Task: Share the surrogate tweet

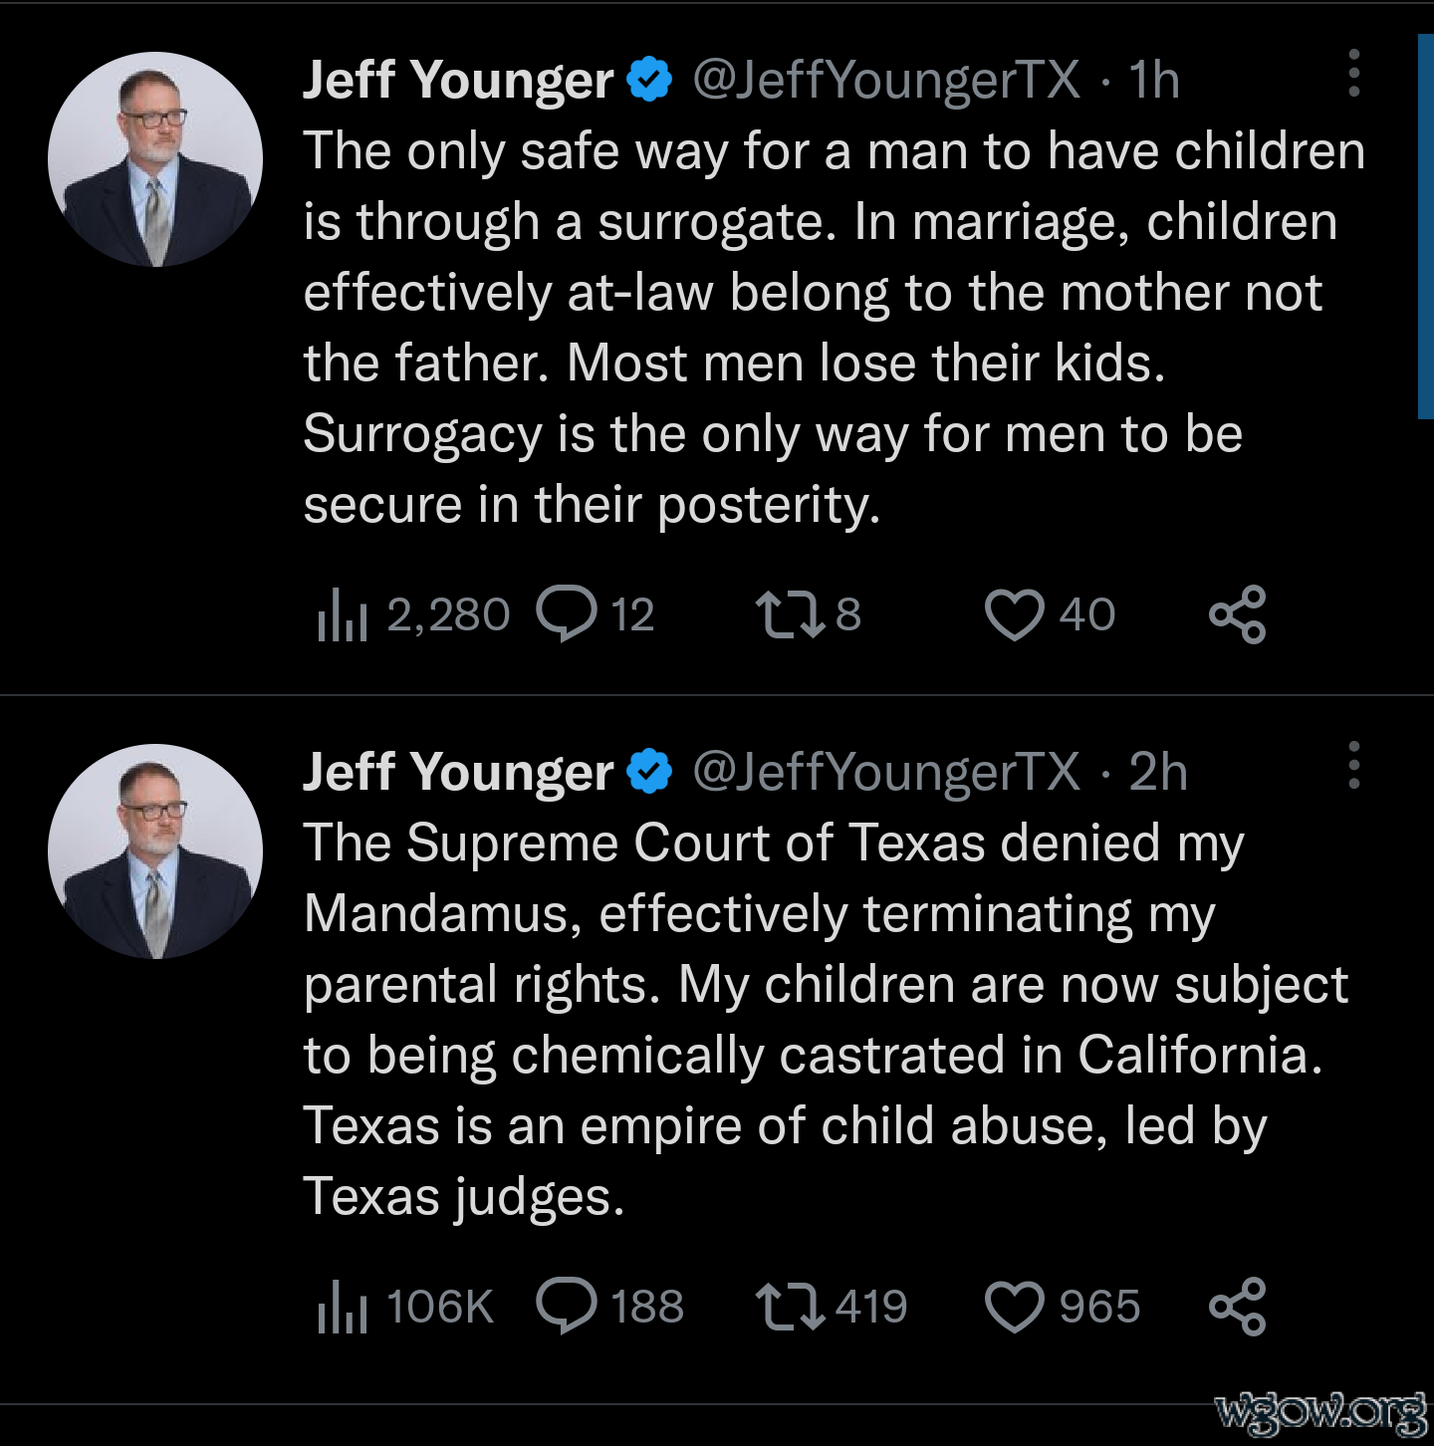Action: (x=1237, y=613)
